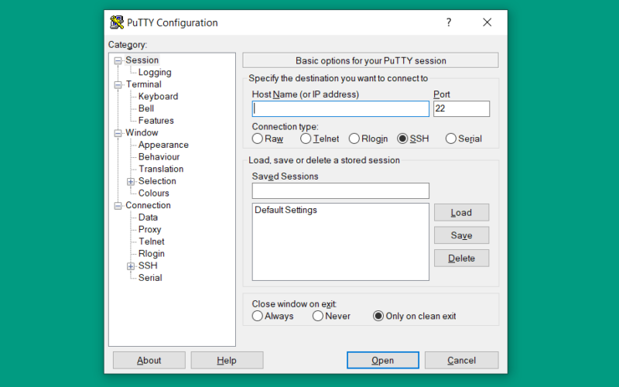This screenshot has width=619, height=387.
Task: Click the Saved Sessions text field
Action: 340,190
